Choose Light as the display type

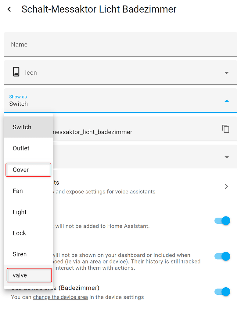pos(19,212)
